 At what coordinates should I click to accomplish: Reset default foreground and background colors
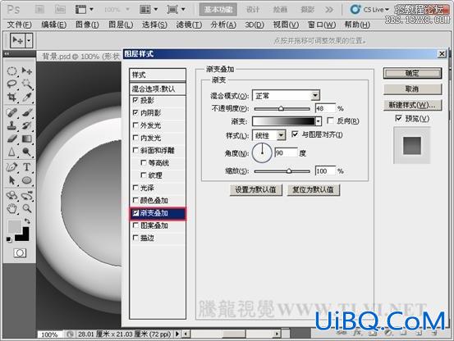coord(9,239)
